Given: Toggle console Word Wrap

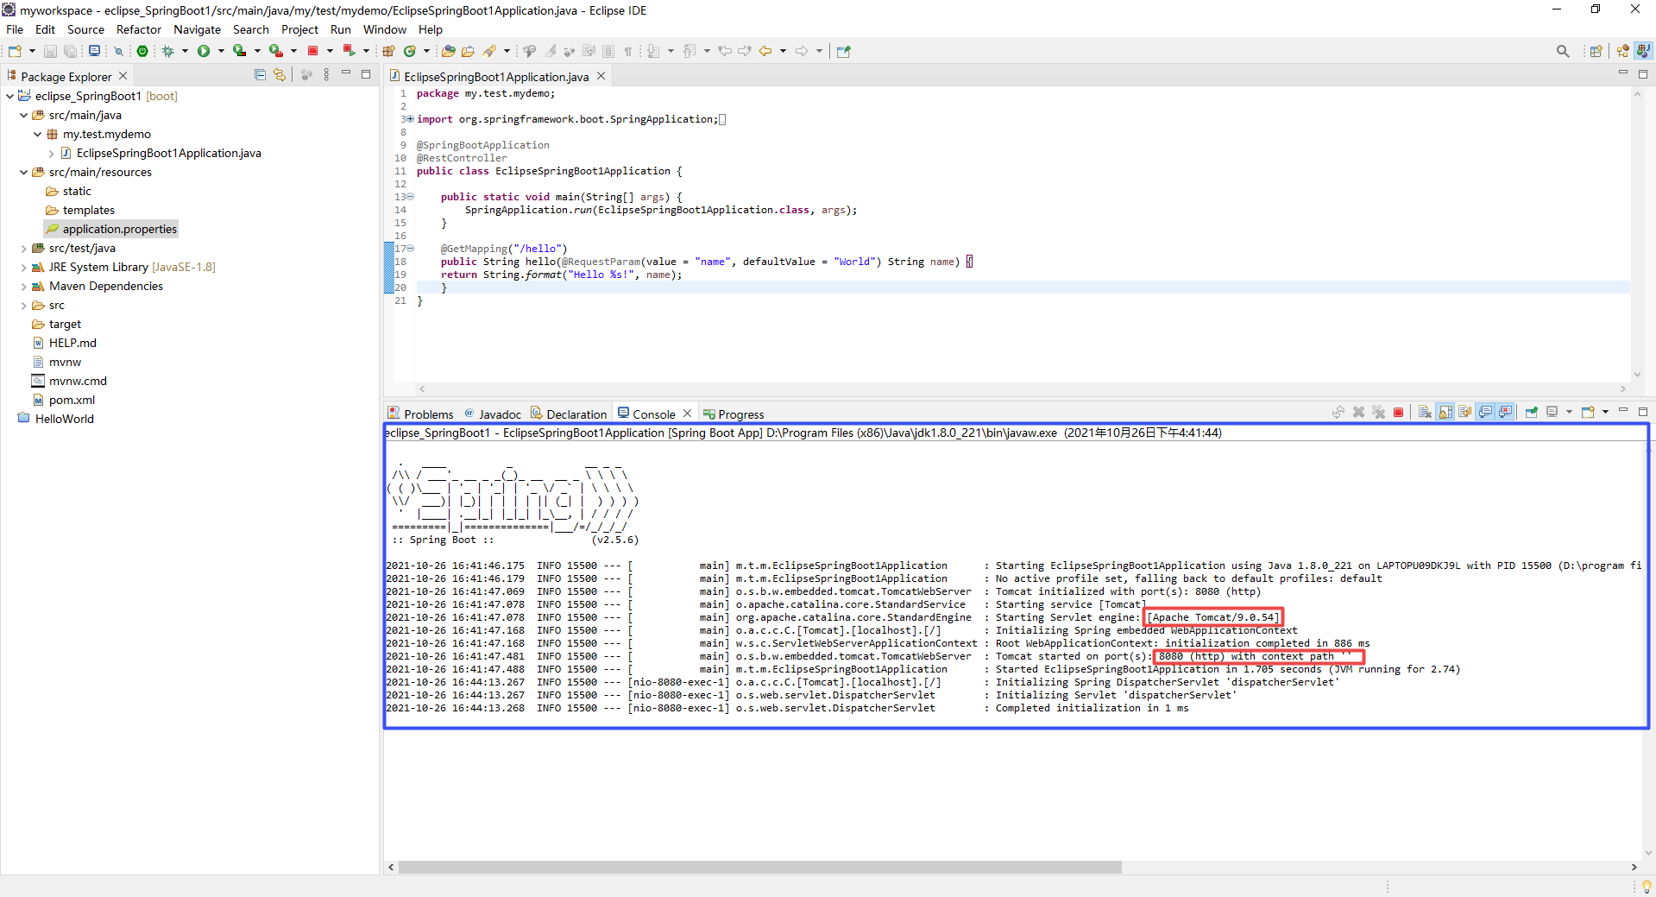Looking at the screenshot, I should click(x=1465, y=412).
